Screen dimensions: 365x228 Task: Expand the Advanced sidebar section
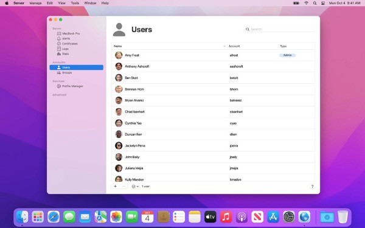[60, 95]
